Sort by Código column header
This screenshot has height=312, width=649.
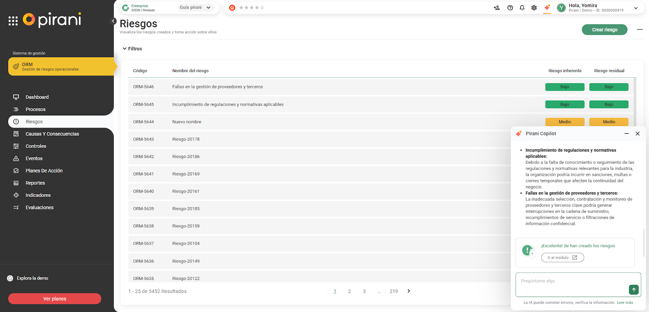(x=140, y=71)
